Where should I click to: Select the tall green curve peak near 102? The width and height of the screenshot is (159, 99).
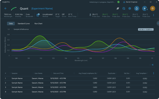40,36
